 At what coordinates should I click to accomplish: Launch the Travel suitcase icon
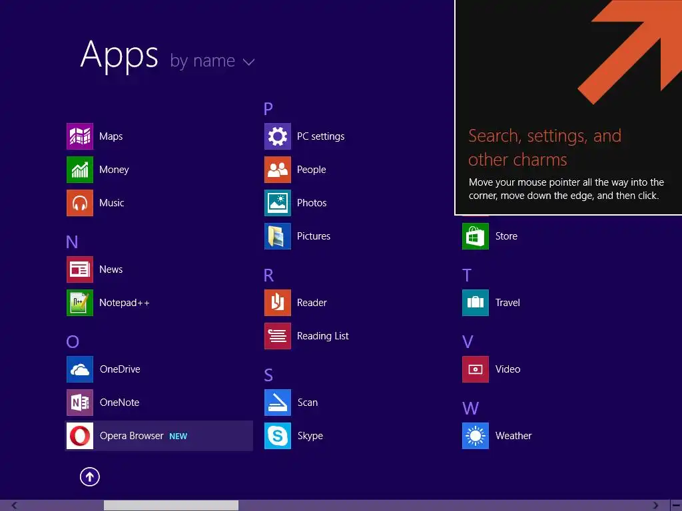pyautogui.click(x=476, y=303)
